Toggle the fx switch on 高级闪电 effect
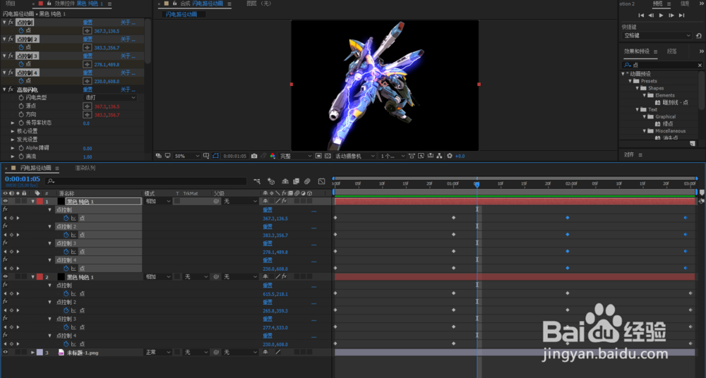 [x=11, y=89]
